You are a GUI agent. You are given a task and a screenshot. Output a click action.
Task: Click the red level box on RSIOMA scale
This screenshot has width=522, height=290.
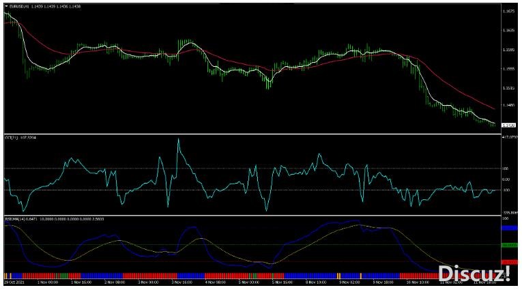tap(509, 262)
